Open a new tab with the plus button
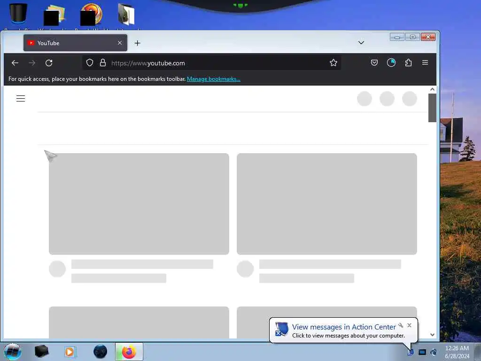This screenshot has width=481, height=361. (x=138, y=43)
